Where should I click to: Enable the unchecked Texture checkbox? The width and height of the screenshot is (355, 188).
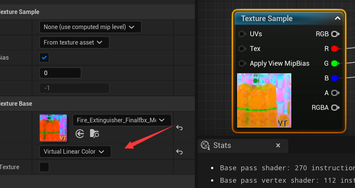44,167
